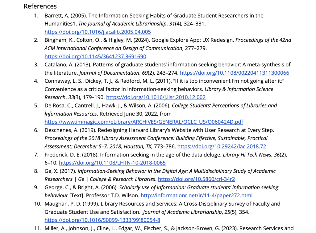The image size is (316, 233).
Task: Follow the Deschenes lac.2018.72 DOI link
Action: (222, 147)
